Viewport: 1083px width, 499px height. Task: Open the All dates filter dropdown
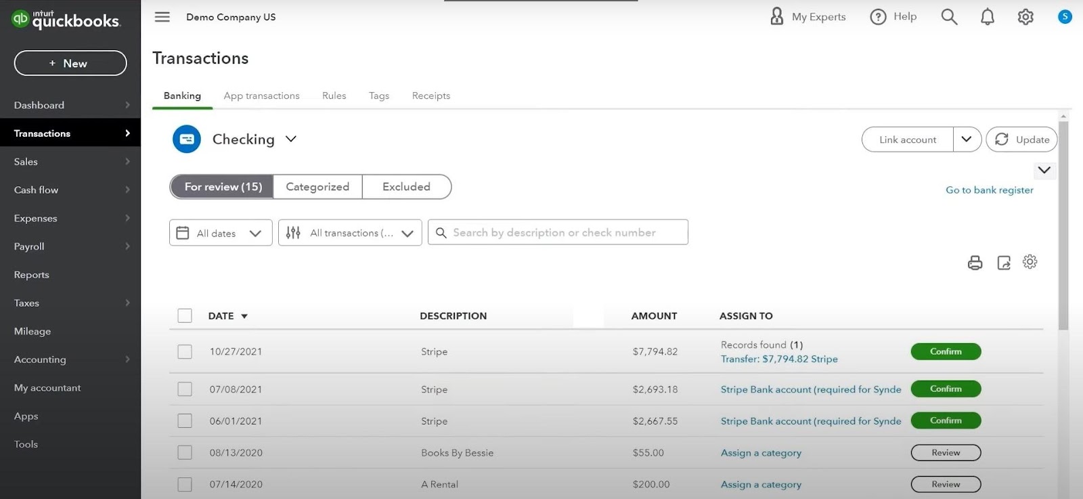pos(221,233)
